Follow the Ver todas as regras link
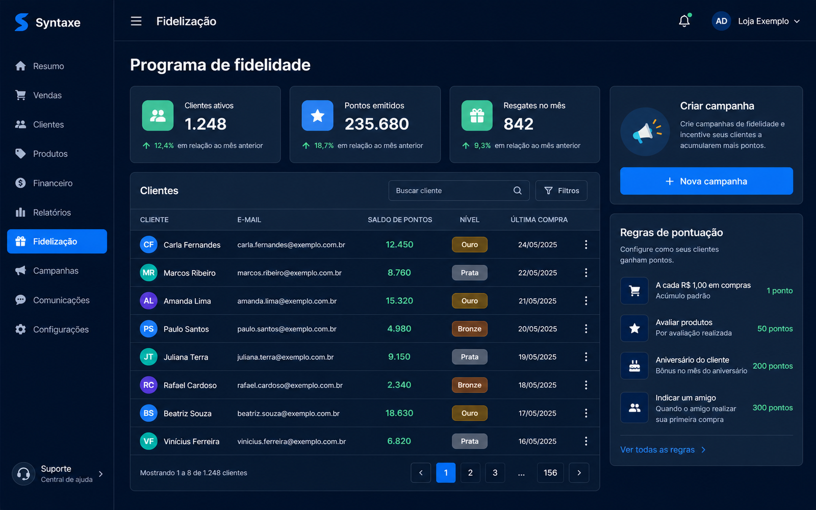Viewport: 816px width, 510px height. pos(662,450)
